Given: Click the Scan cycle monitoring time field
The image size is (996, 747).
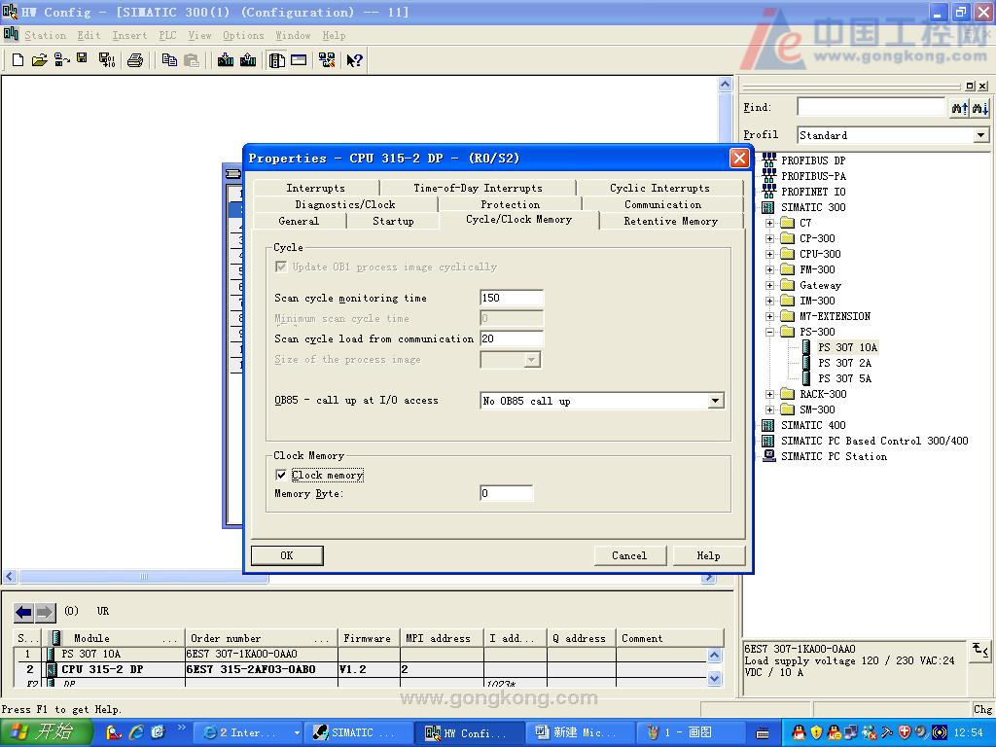Looking at the screenshot, I should click(x=512, y=298).
